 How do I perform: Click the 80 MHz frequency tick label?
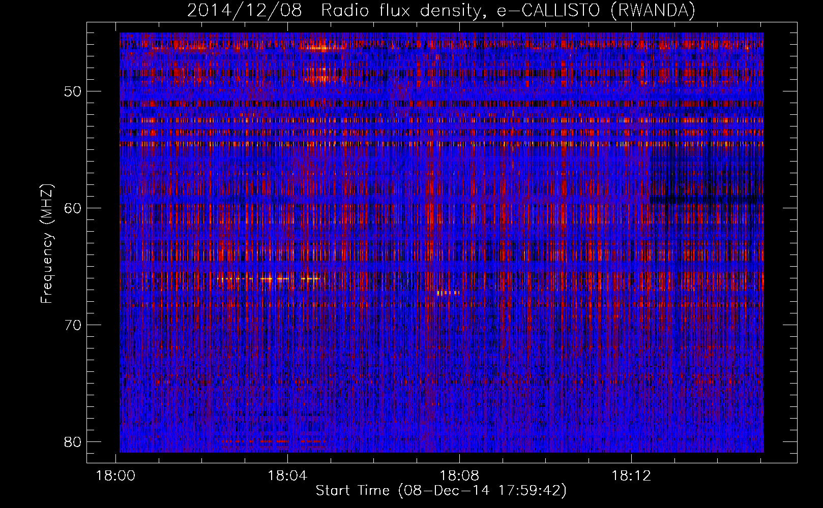[73, 442]
